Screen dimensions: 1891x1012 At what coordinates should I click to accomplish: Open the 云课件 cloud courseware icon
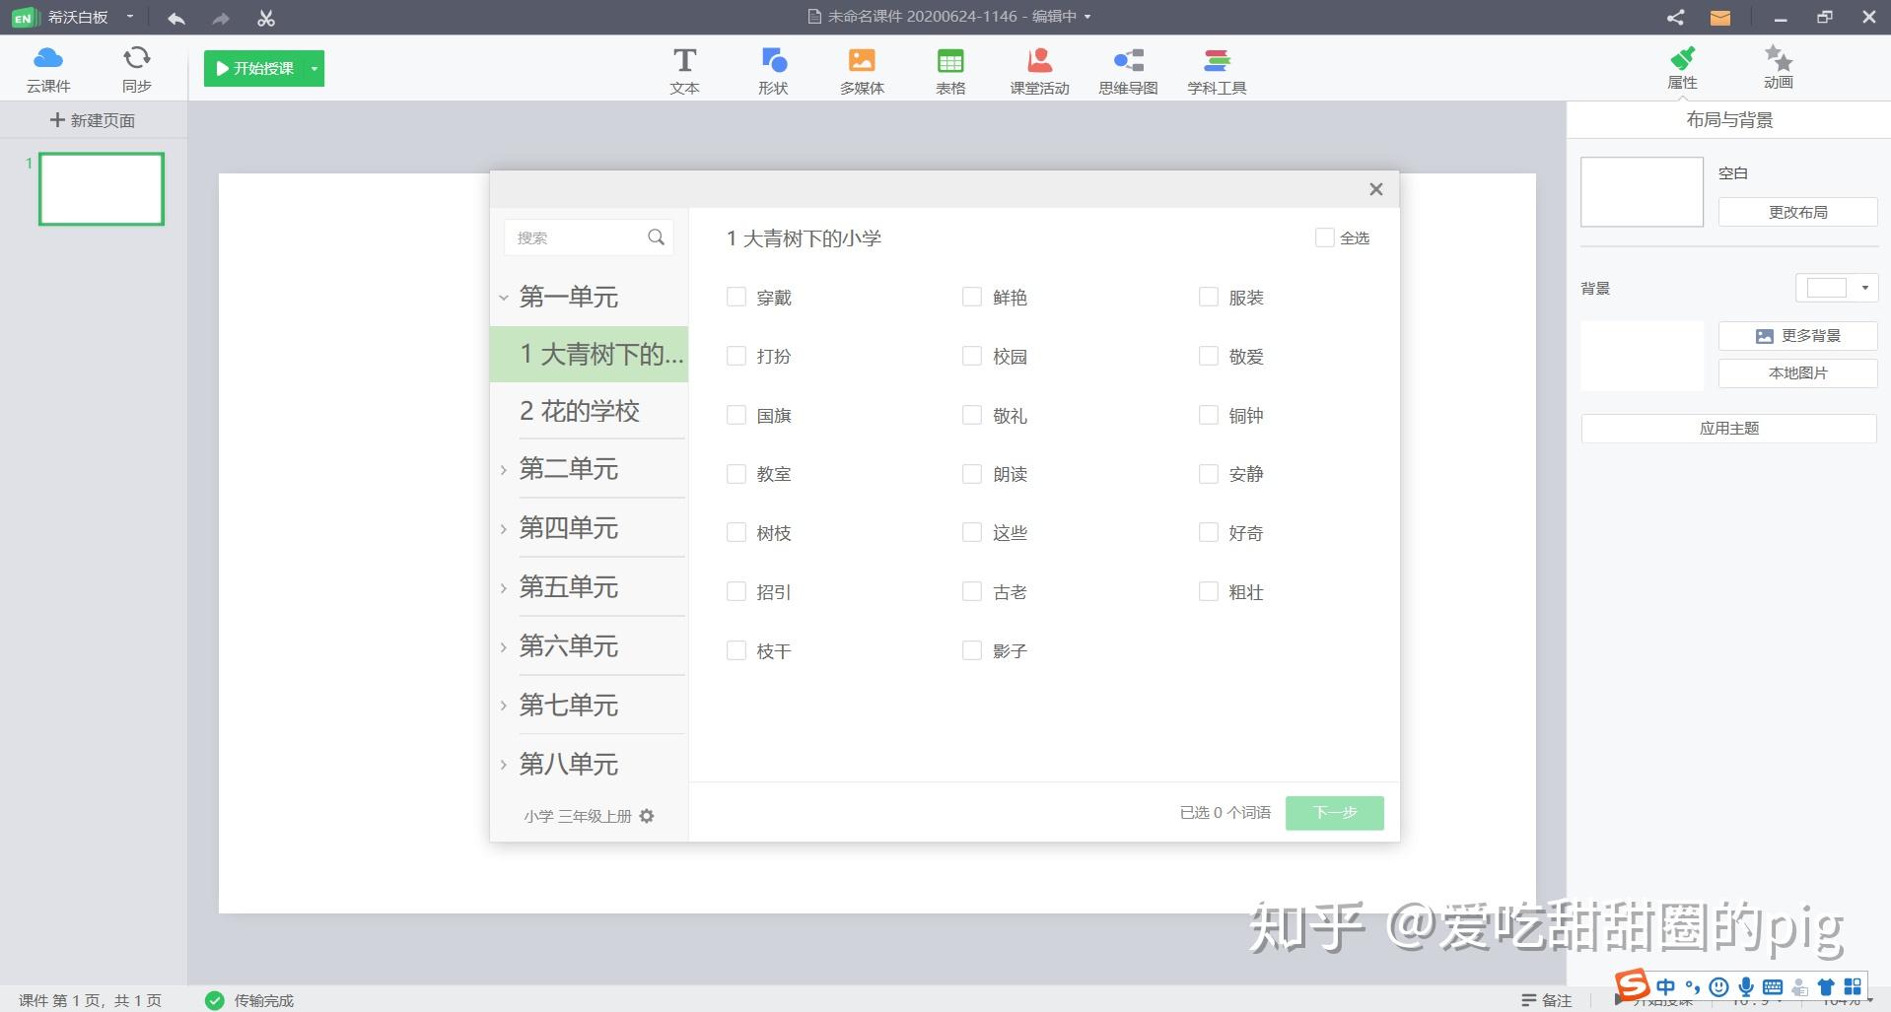click(47, 69)
